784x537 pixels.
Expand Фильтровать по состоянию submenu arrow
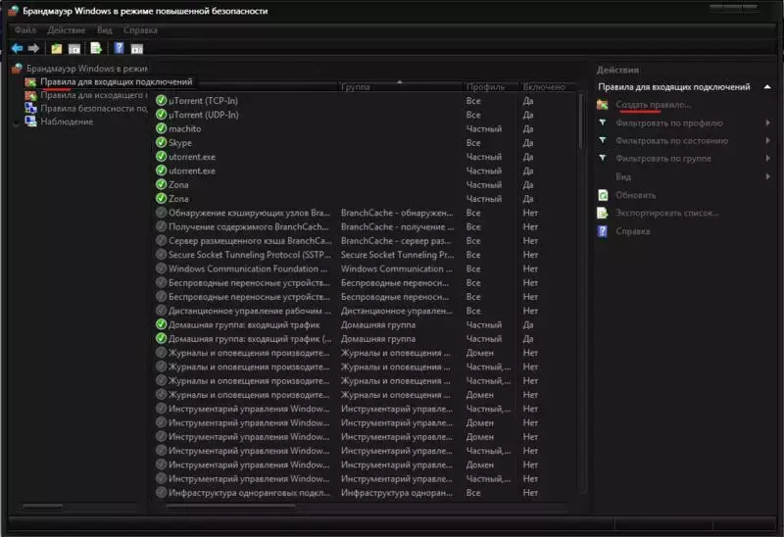coord(767,140)
